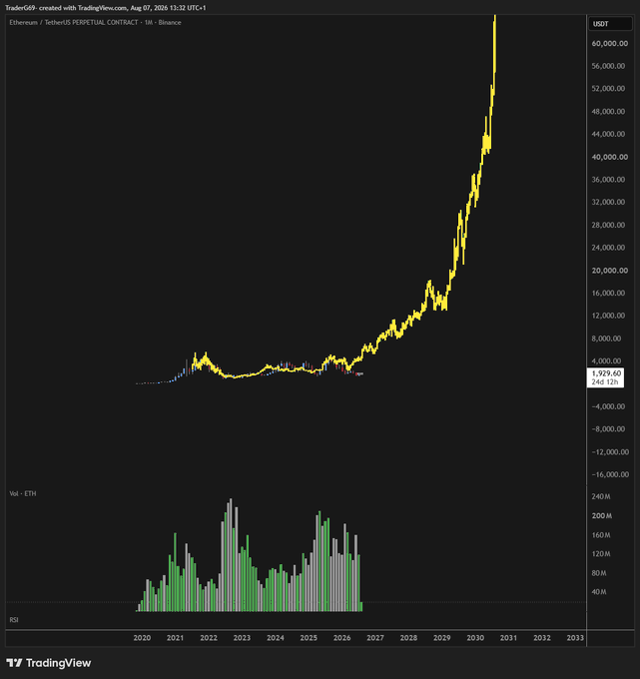Screen dimensions: 640x679
Task: Click the 40,000.00 price axis label
Action: (x=610, y=157)
